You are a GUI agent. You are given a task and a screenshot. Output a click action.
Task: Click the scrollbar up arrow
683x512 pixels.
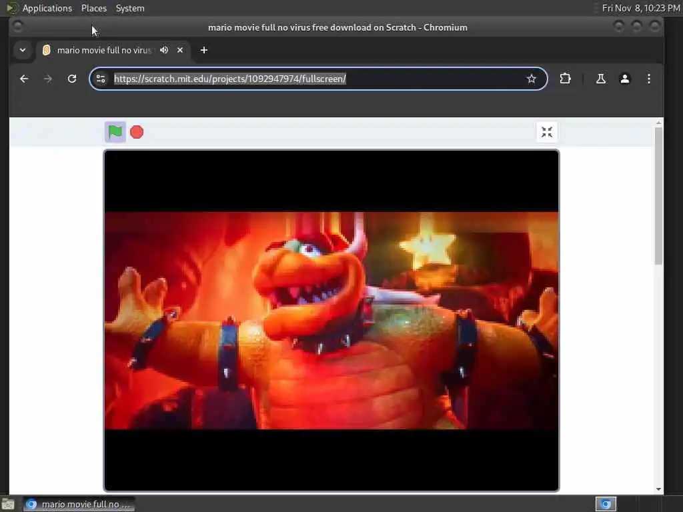658,123
